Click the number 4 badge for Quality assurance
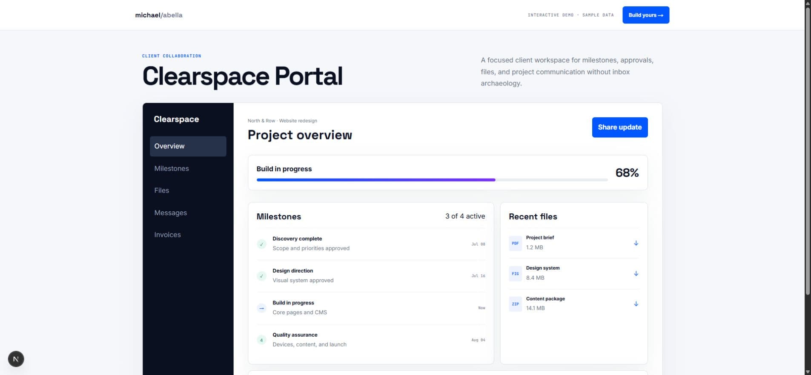The height and width of the screenshot is (375, 811). (261, 340)
